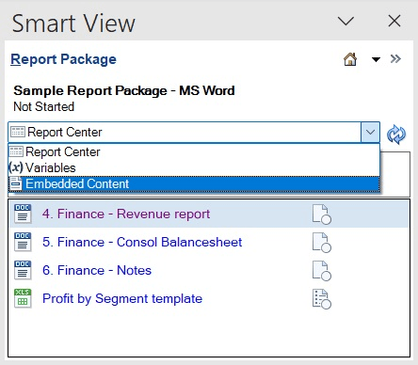Expand the double-chevron panel arrow
The height and width of the screenshot is (365, 418).
pos(395,59)
